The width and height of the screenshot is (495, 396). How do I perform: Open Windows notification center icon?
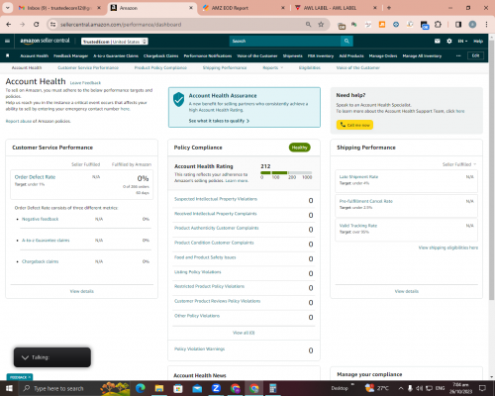(x=482, y=388)
